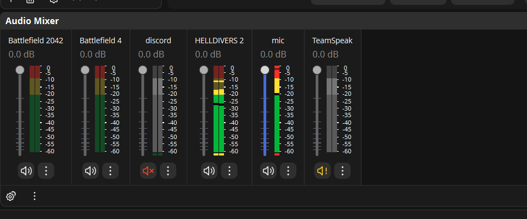Click the discord source name
Image resolution: width=527 pixels, height=219 pixels.
coord(158,41)
